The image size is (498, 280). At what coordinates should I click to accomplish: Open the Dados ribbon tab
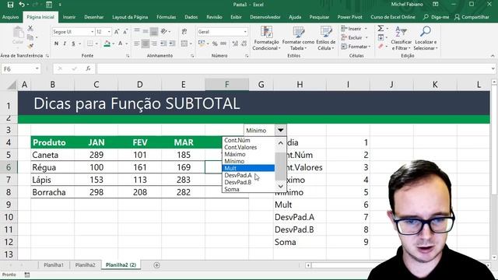(191, 17)
